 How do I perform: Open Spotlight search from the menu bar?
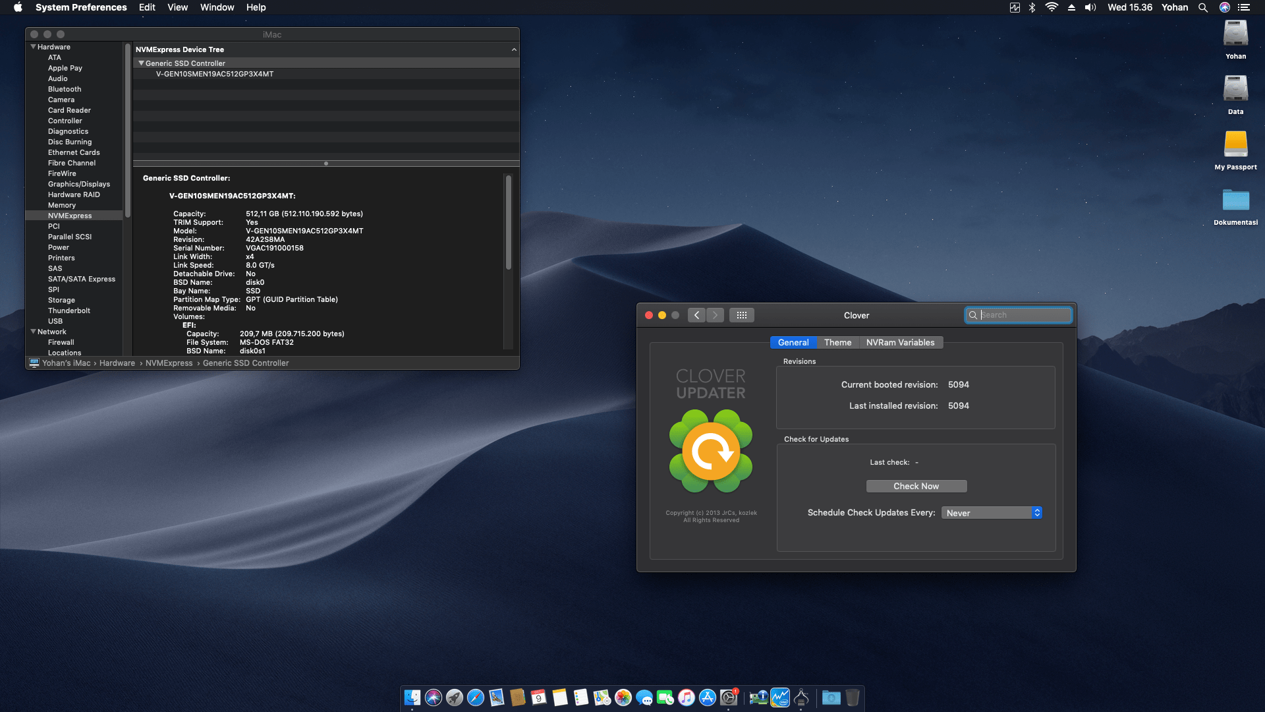point(1203,7)
